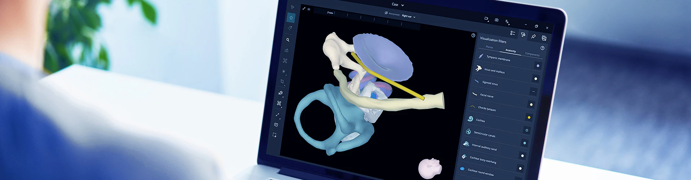The width and height of the screenshot is (691, 180).
Task: Select the crop tool in left toolbar
Action: click(x=282, y=82)
